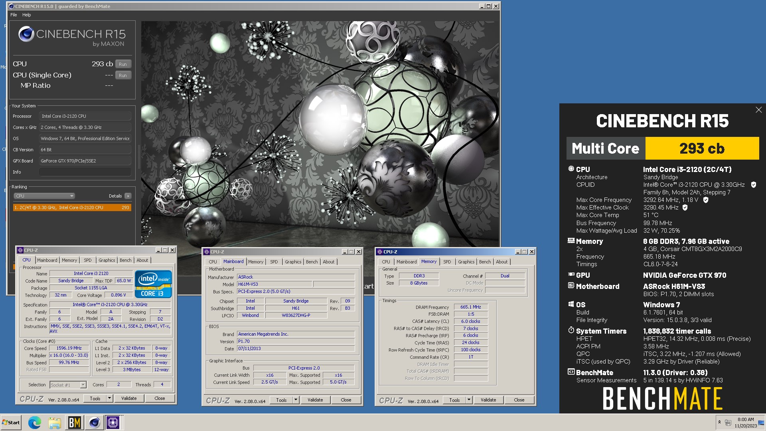Open the Help menu in Cinebench
This screenshot has width=766, height=431.
pos(26,15)
